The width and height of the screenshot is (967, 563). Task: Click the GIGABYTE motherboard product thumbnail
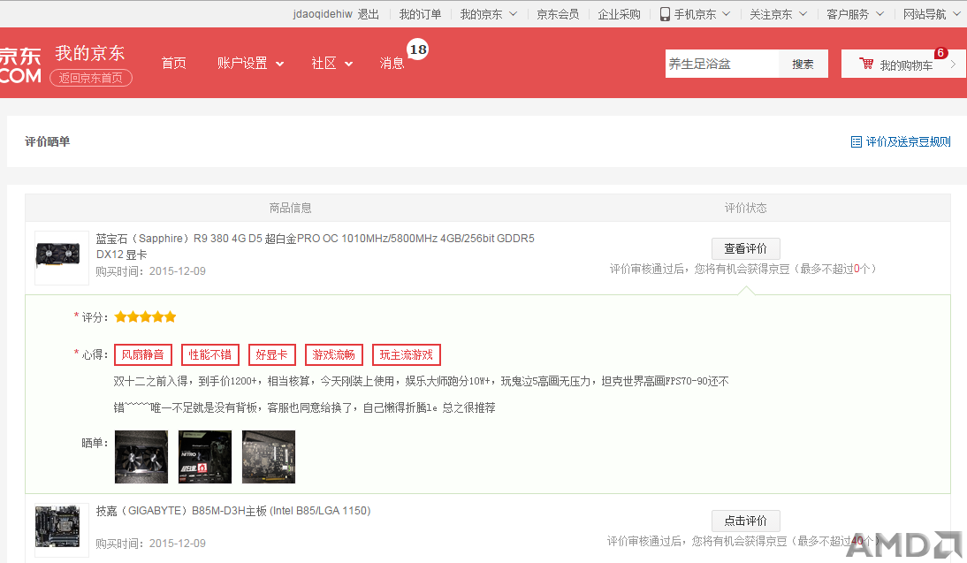click(62, 529)
